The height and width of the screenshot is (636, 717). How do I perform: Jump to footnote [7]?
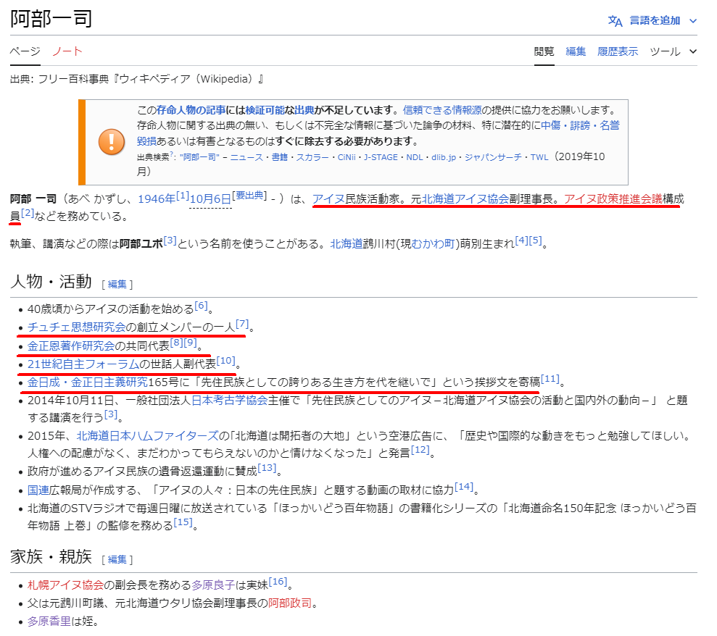pyautogui.click(x=242, y=324)
